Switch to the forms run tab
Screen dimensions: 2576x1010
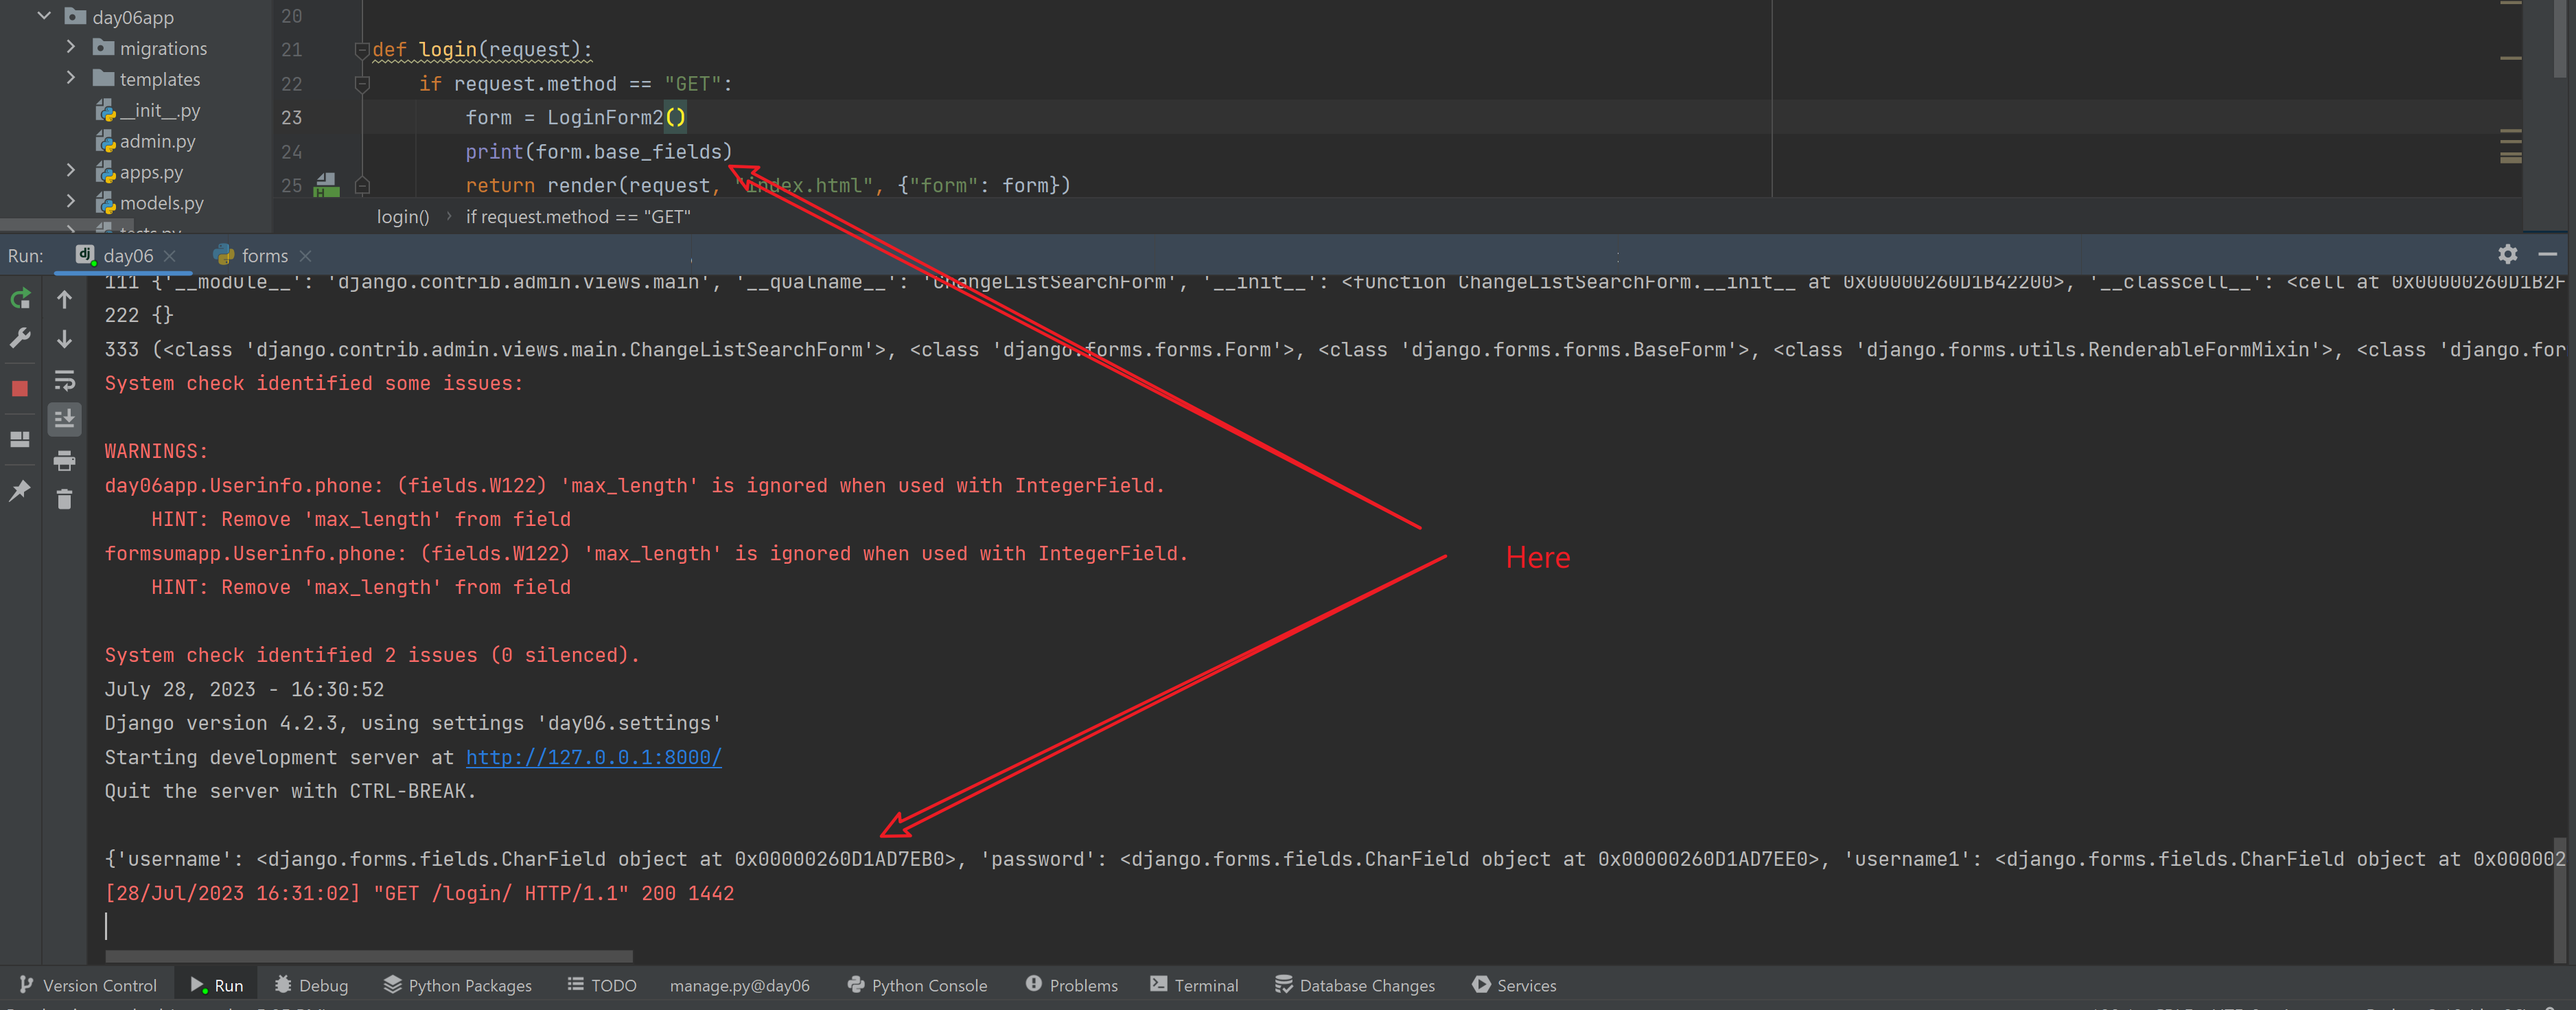coord(263,256)
